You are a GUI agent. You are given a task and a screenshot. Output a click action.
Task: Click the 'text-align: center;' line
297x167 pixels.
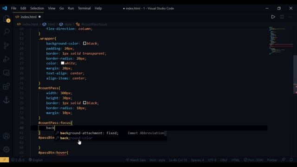(65, 73)
